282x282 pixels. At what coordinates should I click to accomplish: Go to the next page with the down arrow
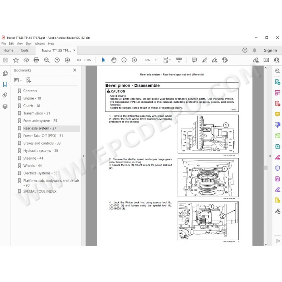tap(67, 60)
